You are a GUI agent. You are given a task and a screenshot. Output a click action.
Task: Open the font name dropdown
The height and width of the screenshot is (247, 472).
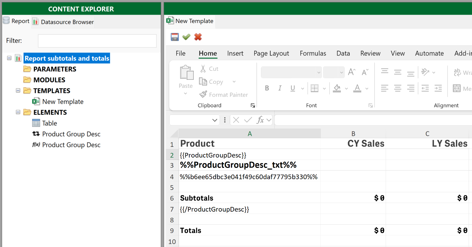pyautogui.click(x=318, y=72)
